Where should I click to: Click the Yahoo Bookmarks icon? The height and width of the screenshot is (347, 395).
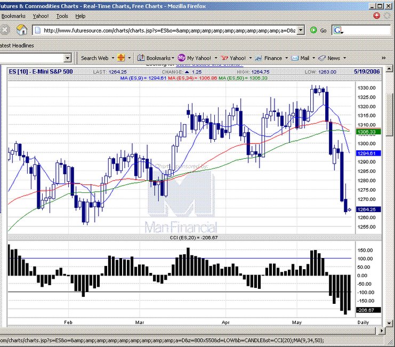tap(141, 58)
